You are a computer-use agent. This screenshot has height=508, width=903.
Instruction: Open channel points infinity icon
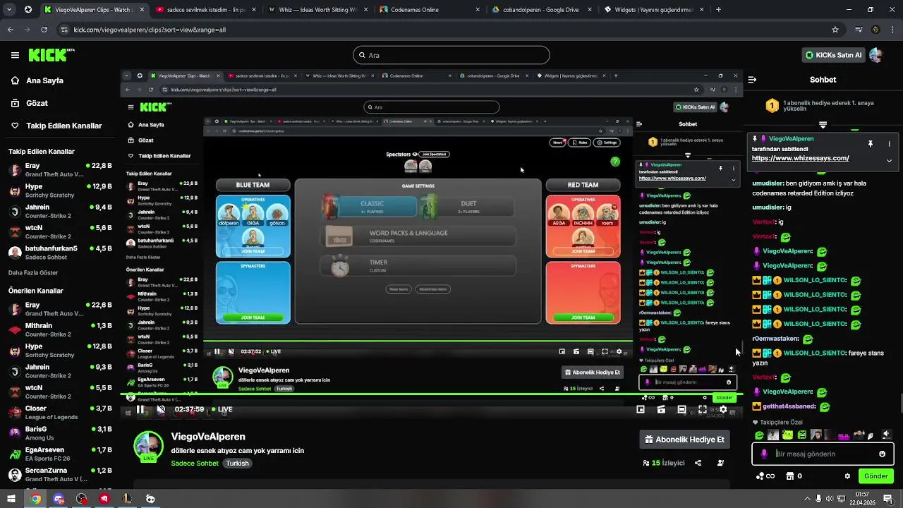click(x=765, y=476)
